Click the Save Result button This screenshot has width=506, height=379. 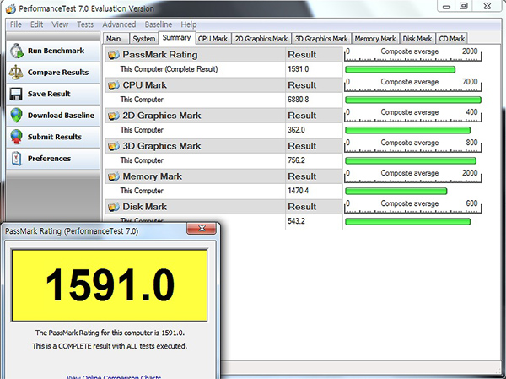click(x=53, y=94)
